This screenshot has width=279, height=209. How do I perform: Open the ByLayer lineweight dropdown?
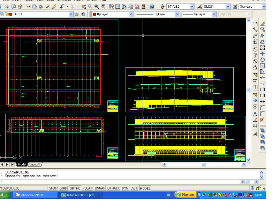coord(214,14)
